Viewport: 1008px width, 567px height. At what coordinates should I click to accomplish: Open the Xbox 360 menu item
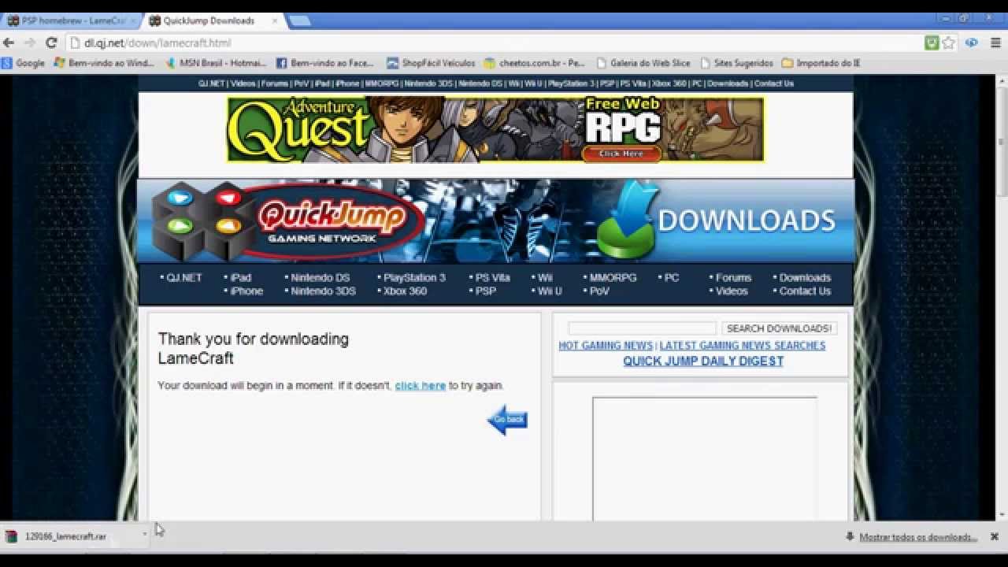[405, 291]
